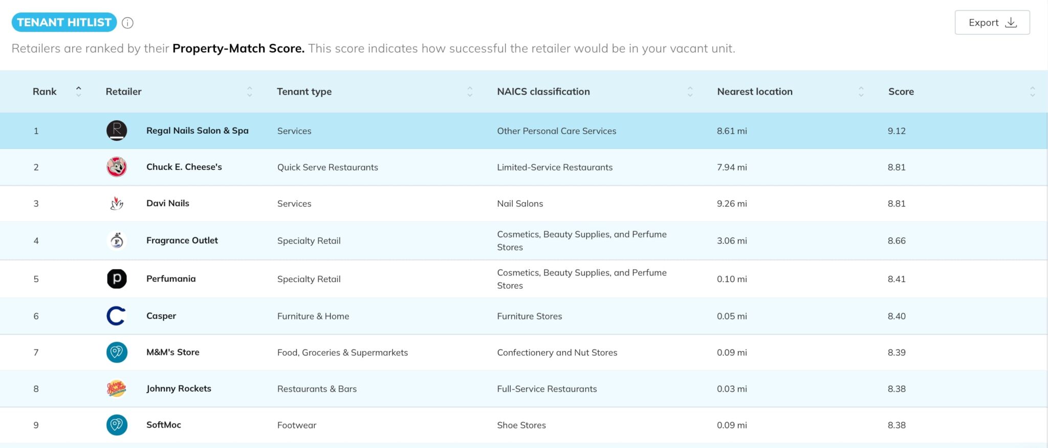Click the Chuck E. Cheese's mouse logo
This screenshot has width=1048, height=448.
(x=117, y=167)
